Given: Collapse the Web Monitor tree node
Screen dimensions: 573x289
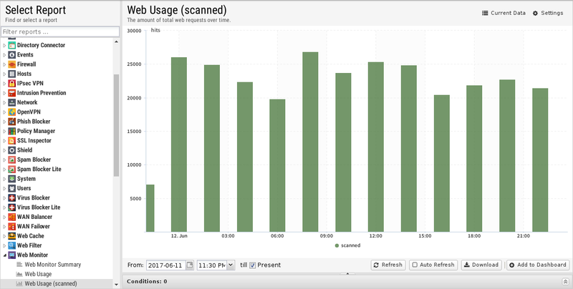Looking at the screenshot, I should pyautogui.click(x=4, y=255).
